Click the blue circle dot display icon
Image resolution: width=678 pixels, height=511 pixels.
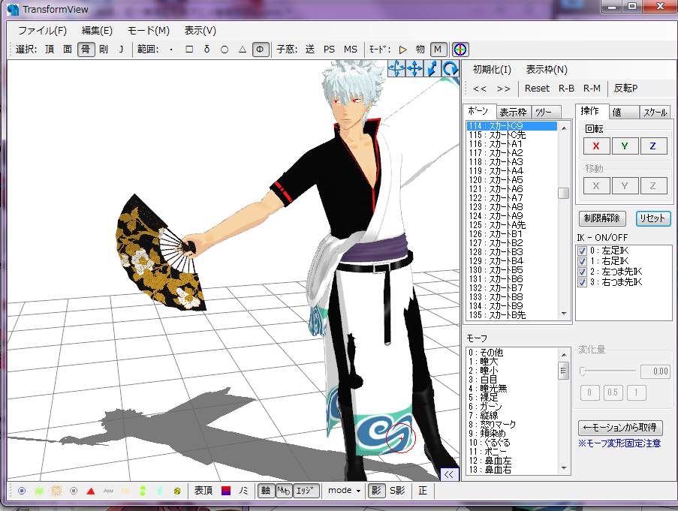[22, 491]
